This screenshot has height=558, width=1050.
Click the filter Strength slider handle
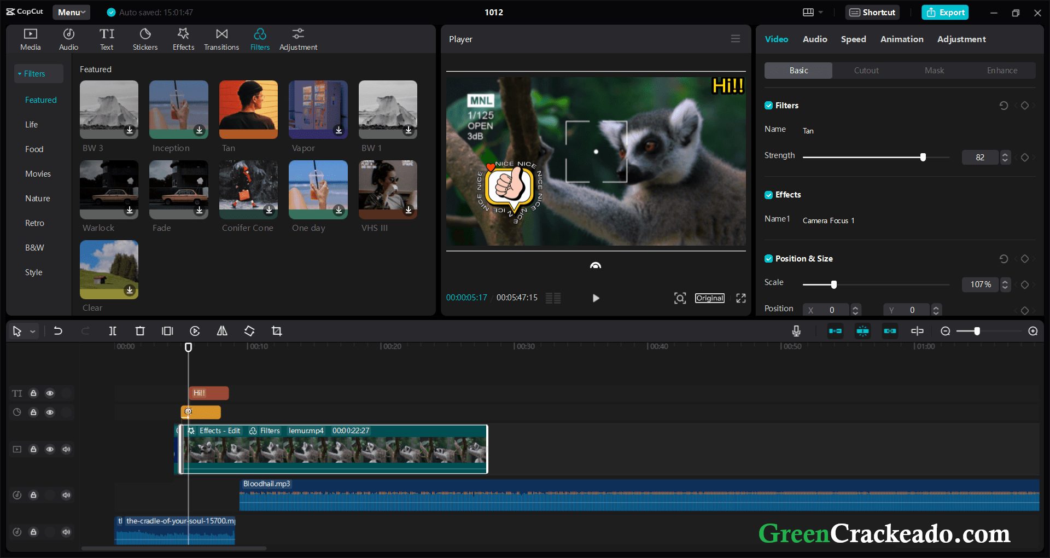[923, 158]
